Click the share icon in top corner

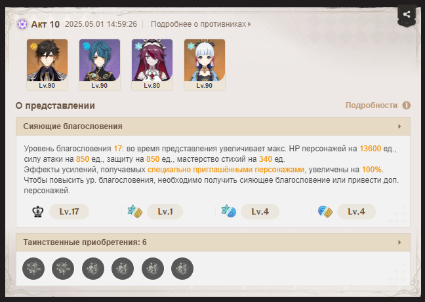tap(406, 14)
